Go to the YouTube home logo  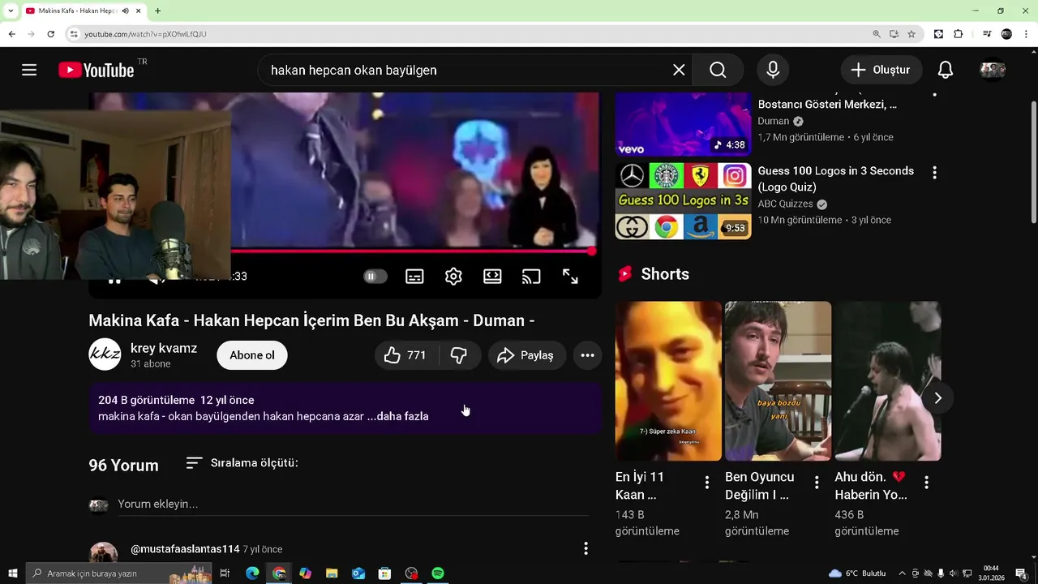(x=97, y=70)
